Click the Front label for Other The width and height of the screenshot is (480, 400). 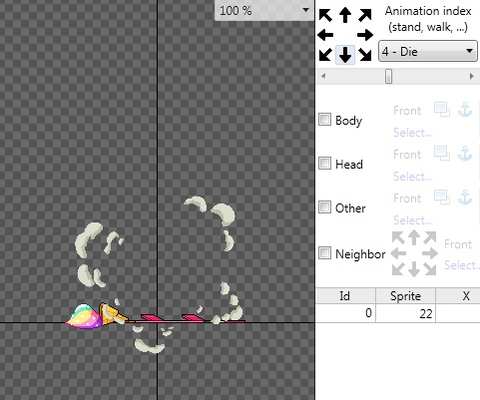coord(407,199)
